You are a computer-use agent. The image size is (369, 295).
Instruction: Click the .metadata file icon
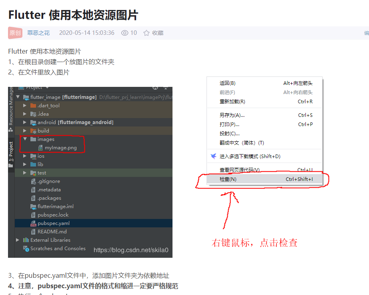33,189
